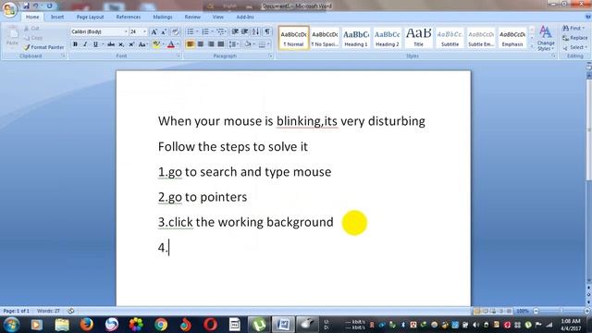The height and width of the screenshot is (333, 592).
Task: Toggle Superscript formatting
Action: tap(131, 44)
